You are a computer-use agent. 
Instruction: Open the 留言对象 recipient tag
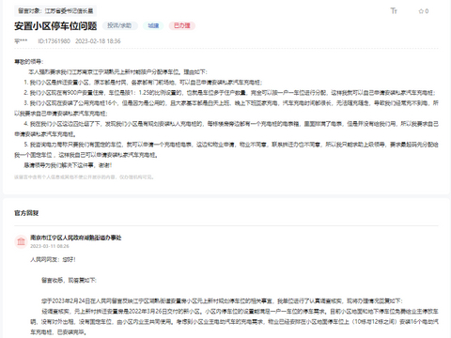pos(55,11)
